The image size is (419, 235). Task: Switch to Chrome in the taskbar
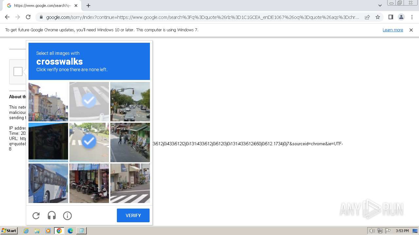[59, 231]
